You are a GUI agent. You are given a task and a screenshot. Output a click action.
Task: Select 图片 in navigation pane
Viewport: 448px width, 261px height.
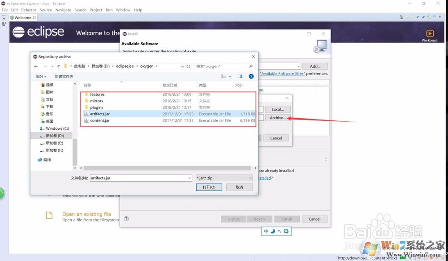tap(49, 92)
